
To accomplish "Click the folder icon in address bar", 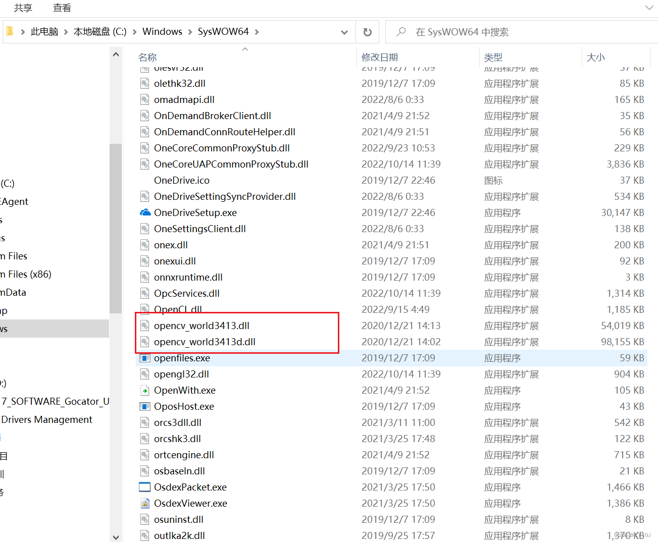I will click(10, 31).
